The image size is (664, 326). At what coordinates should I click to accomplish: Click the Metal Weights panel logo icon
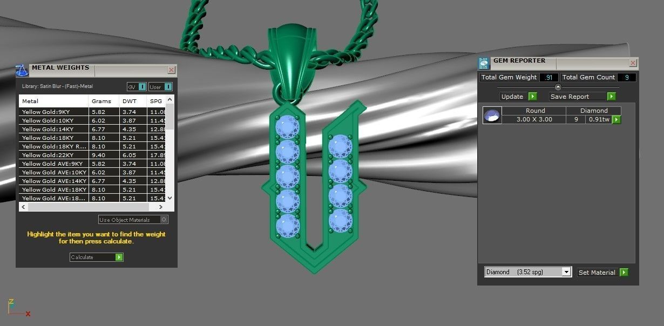click(x=22, y=70)
